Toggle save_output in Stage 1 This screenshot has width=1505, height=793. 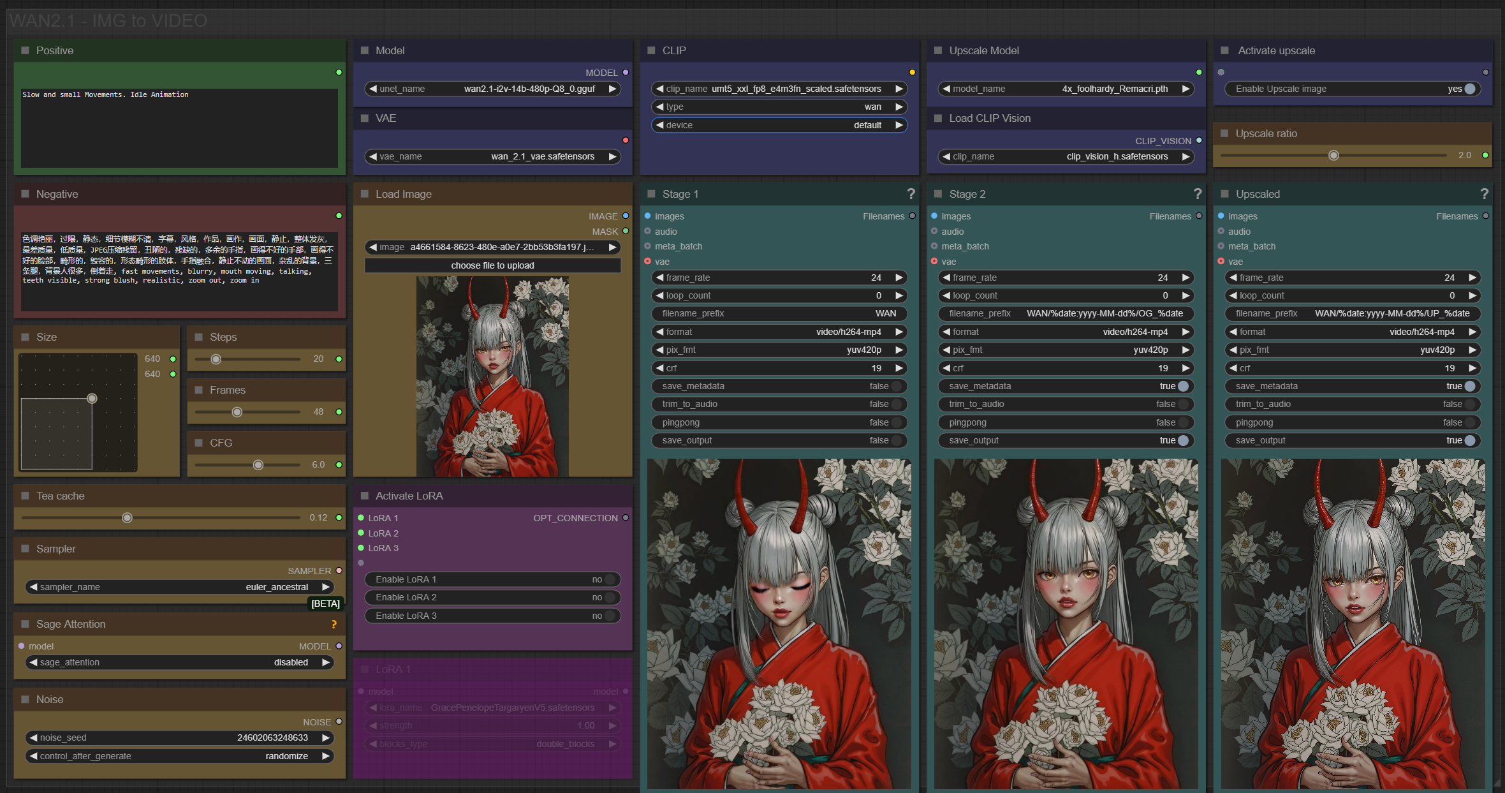(x=896, y=440)
